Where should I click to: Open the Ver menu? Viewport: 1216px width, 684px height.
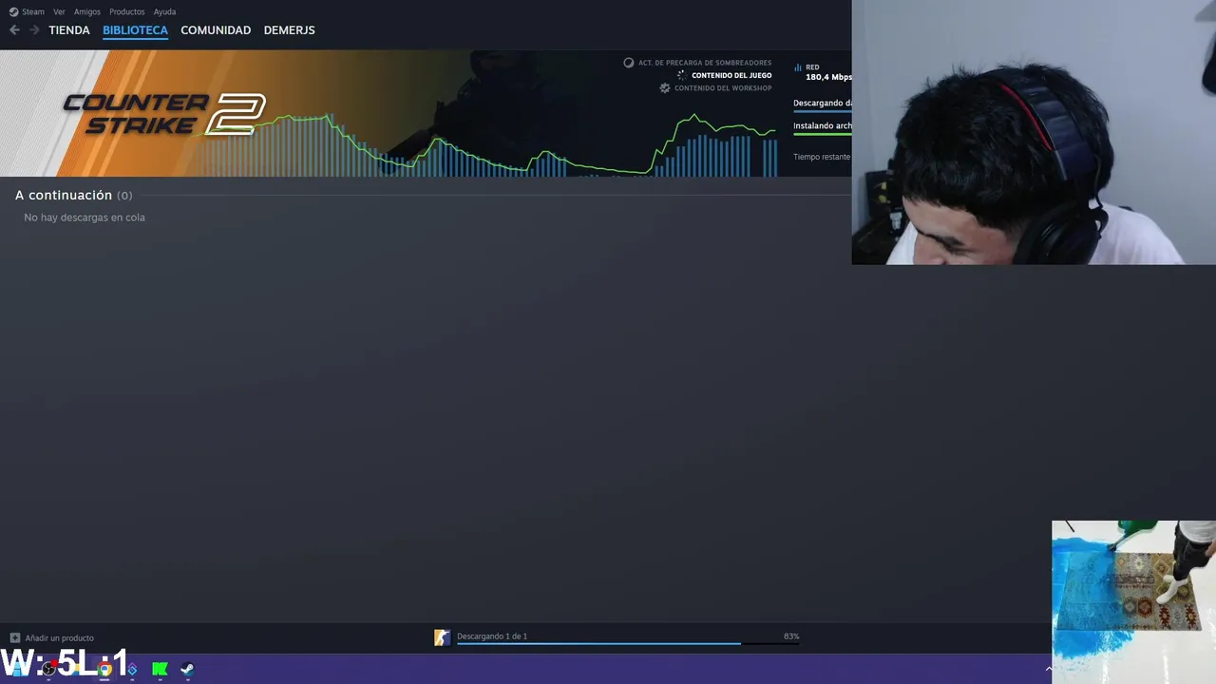tap(59, 12)
